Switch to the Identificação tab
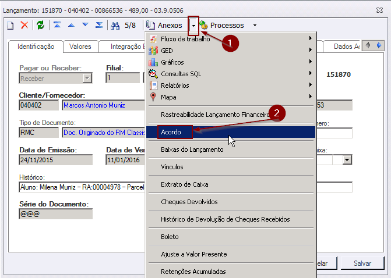This screenshot has width=391, height=278. point(36,47)
